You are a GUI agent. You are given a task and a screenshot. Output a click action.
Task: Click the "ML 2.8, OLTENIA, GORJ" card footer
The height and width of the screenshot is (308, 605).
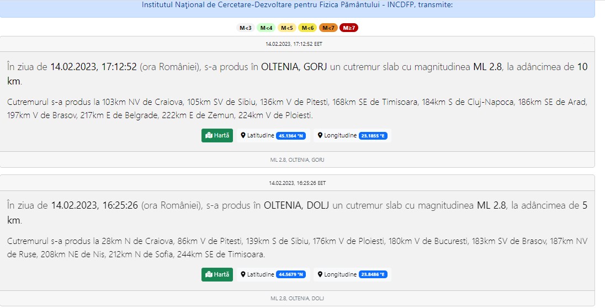(x=298, y=160)
